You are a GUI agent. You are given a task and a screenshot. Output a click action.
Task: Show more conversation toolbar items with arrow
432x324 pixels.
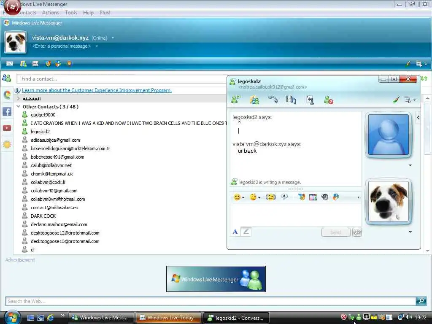point(358,197)
